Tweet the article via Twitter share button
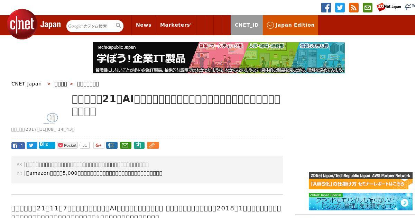 [32, 146]
